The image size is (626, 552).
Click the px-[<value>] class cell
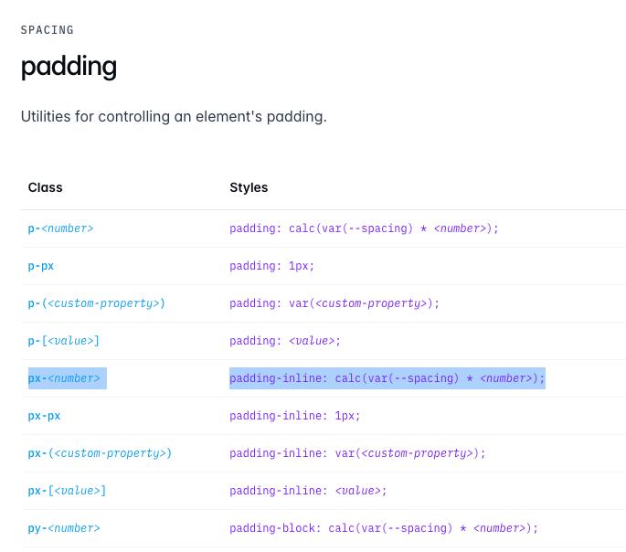point(67,491)
